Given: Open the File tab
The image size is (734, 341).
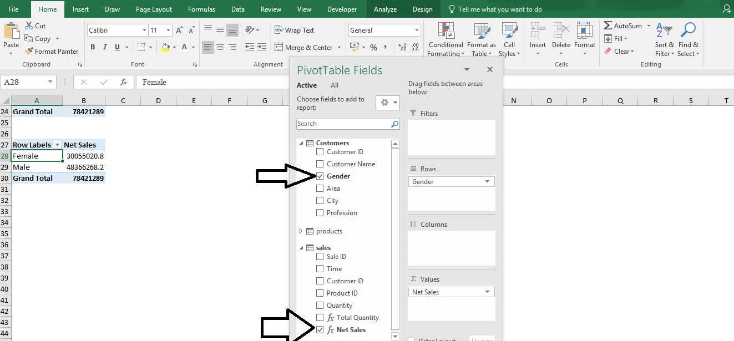Looking at the screenshot, I should tap(13, 9).
